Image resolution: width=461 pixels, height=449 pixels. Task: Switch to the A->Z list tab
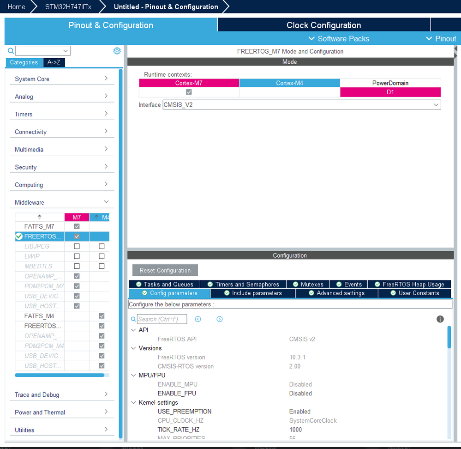pos(54,62)
